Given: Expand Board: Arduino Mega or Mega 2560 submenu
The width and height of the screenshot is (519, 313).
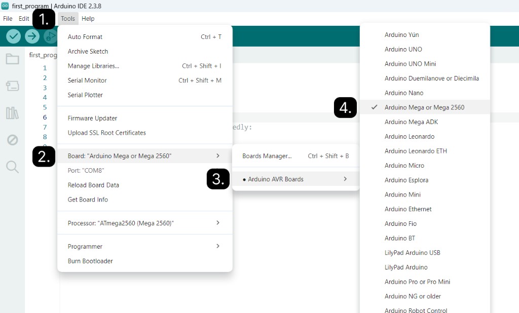Looking at the screenshot, I should 144,156.
